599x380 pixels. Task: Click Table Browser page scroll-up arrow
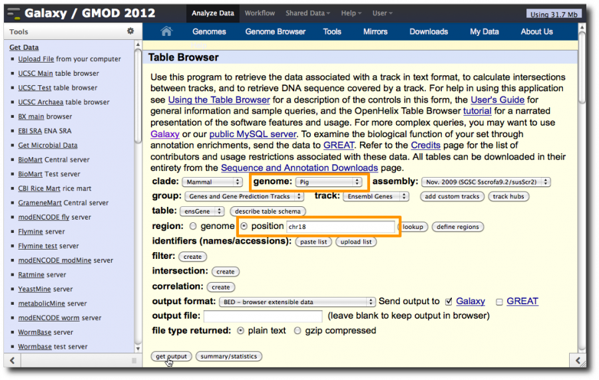(x=582, y=27)
